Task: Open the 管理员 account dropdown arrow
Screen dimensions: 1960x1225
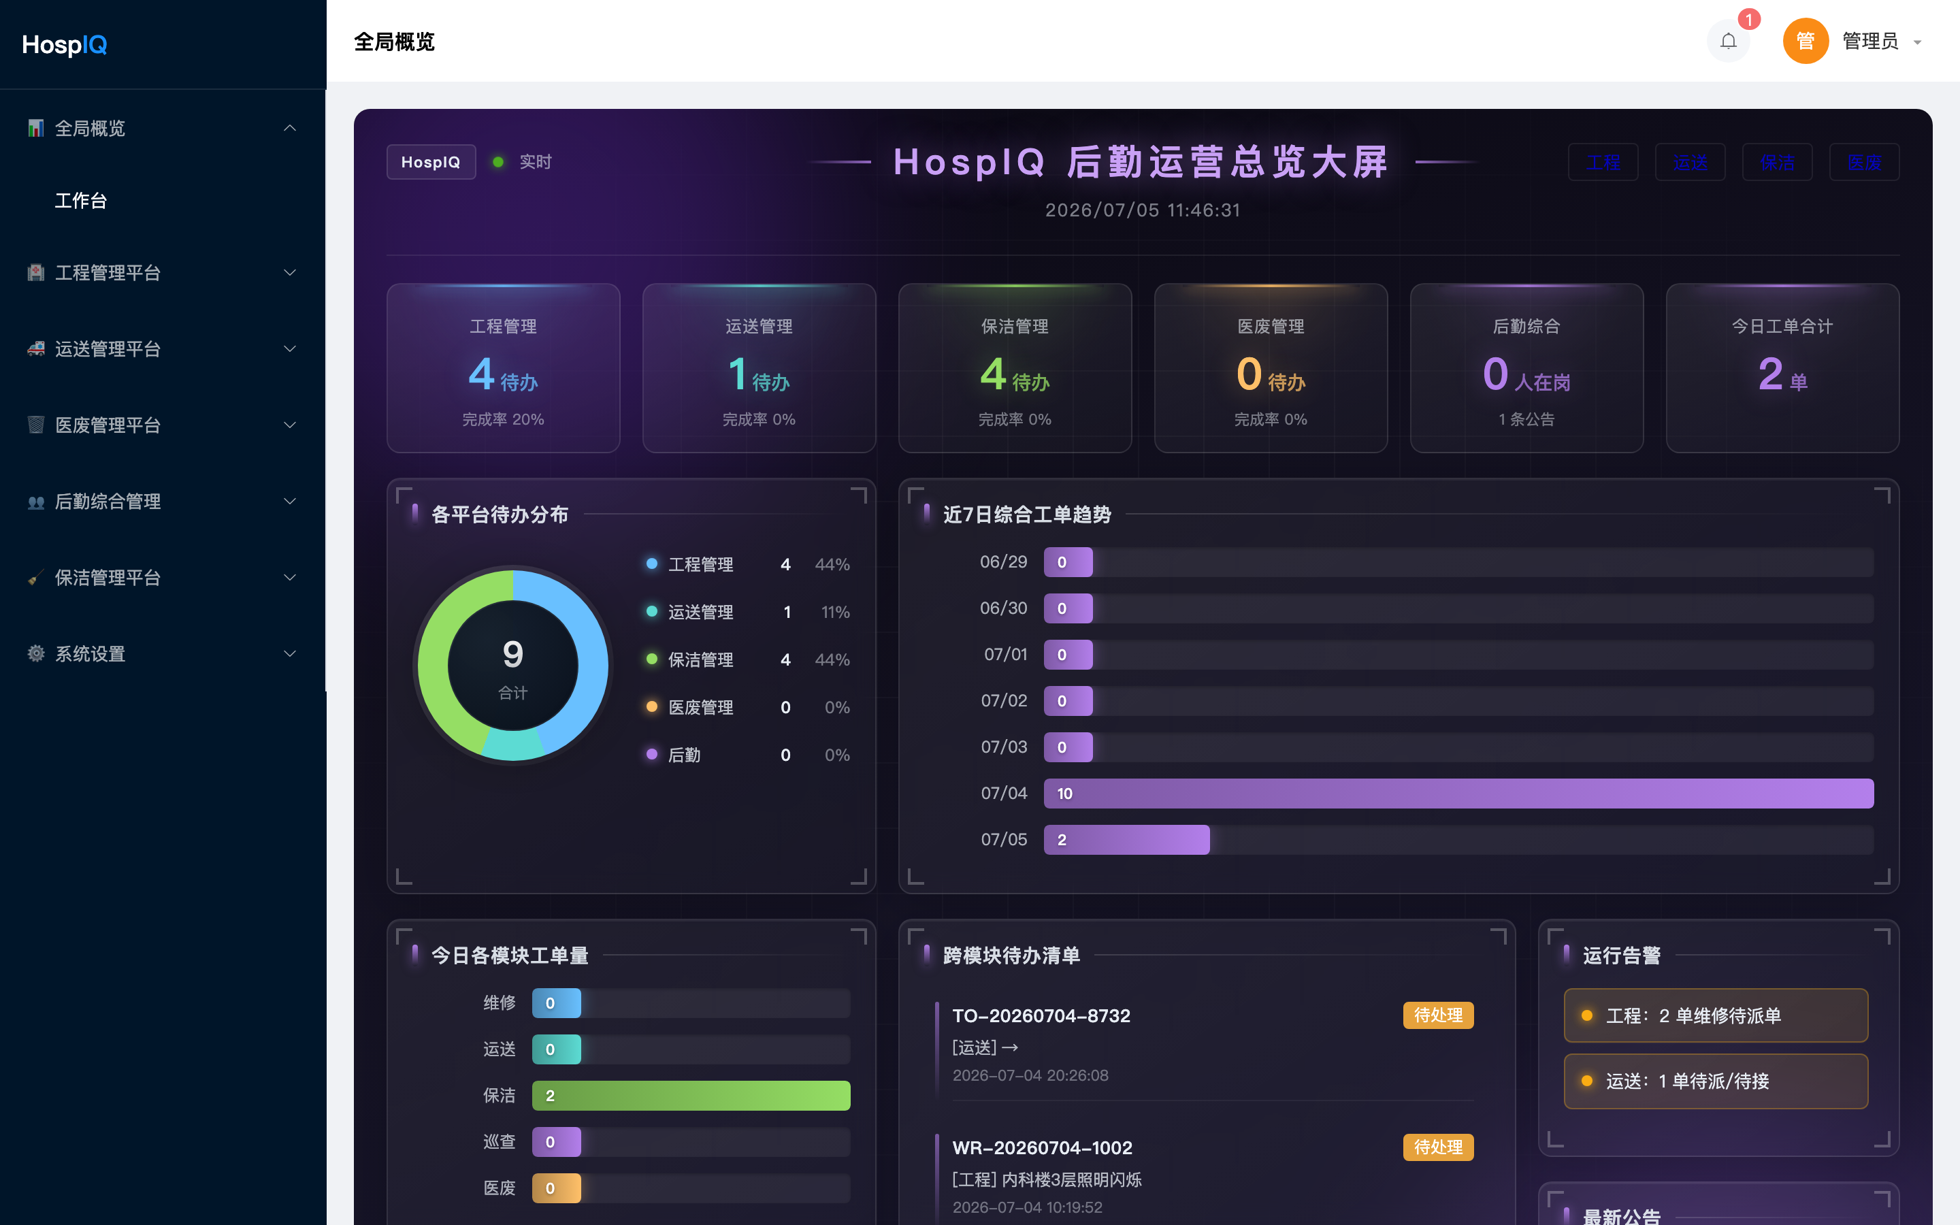Action: coord(1917,42)
